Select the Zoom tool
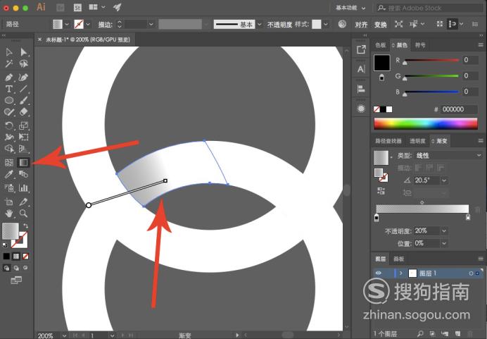This screenshot has height=339, width=487. (x=24, y=214)
